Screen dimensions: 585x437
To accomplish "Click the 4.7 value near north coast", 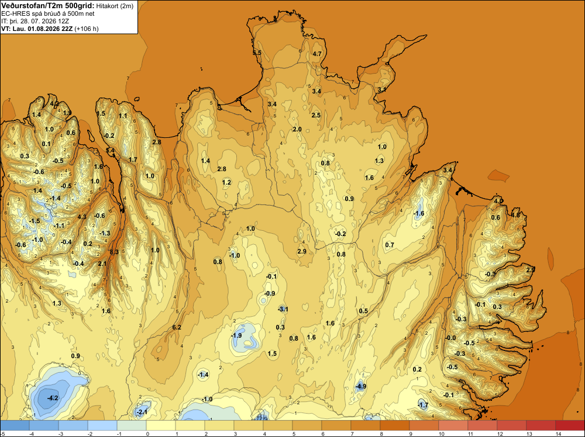I will tap(316, 54).
